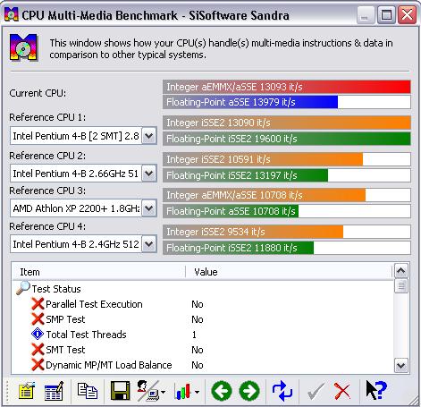
Task: Click the scrollbar down arrow in results list
Action: click(401, 365)
